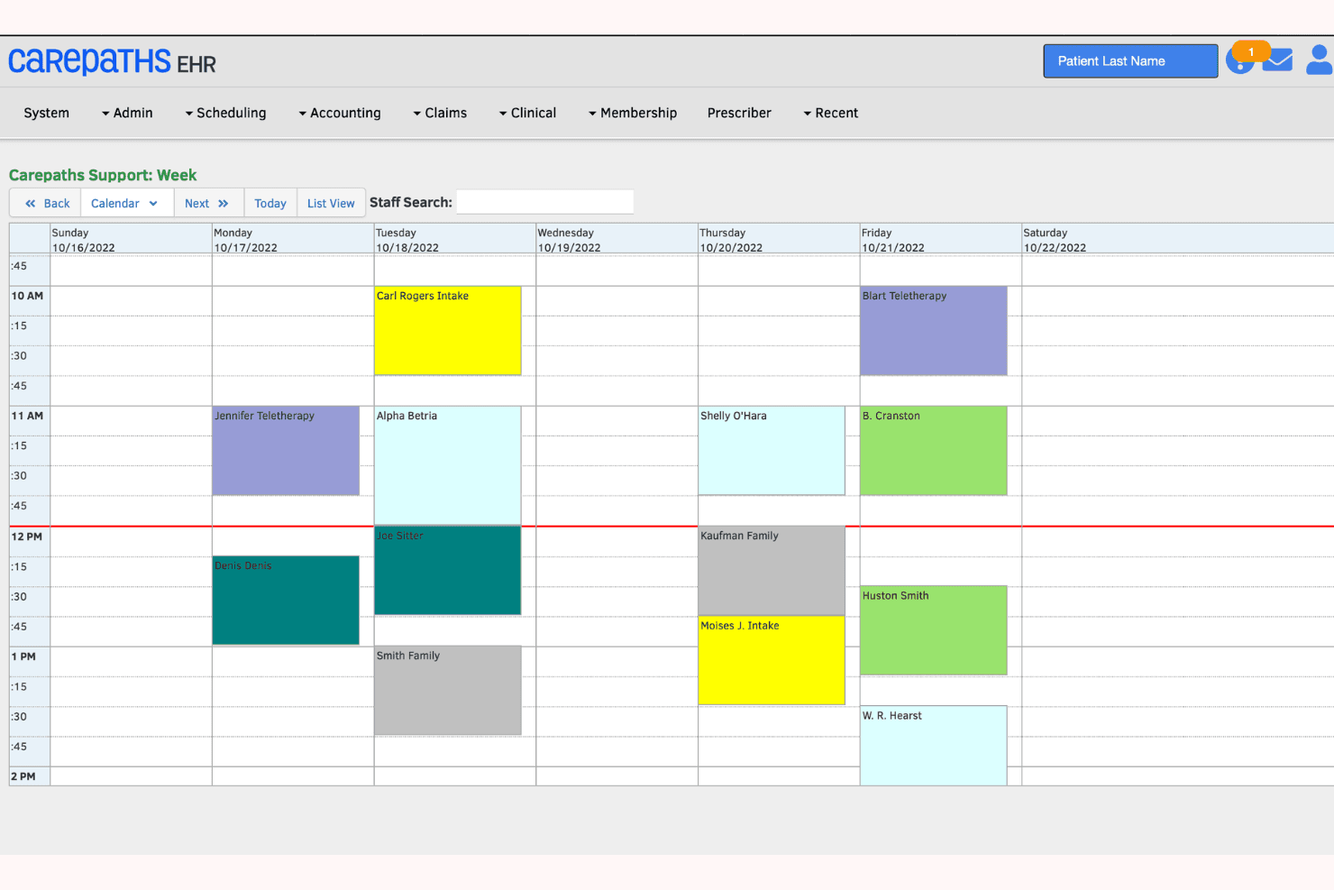Click the 10 AM time label
The width and height of the screenshot is (1334, 890).
pos(27,296)
